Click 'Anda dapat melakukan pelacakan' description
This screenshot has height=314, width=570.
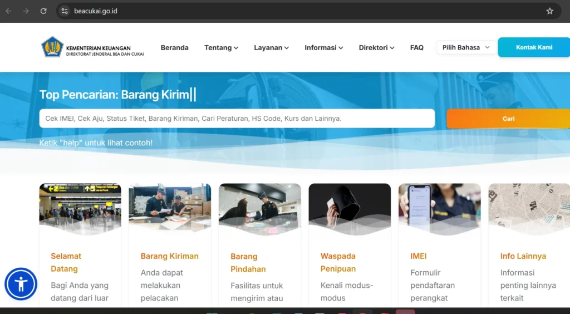click(162, 285)
